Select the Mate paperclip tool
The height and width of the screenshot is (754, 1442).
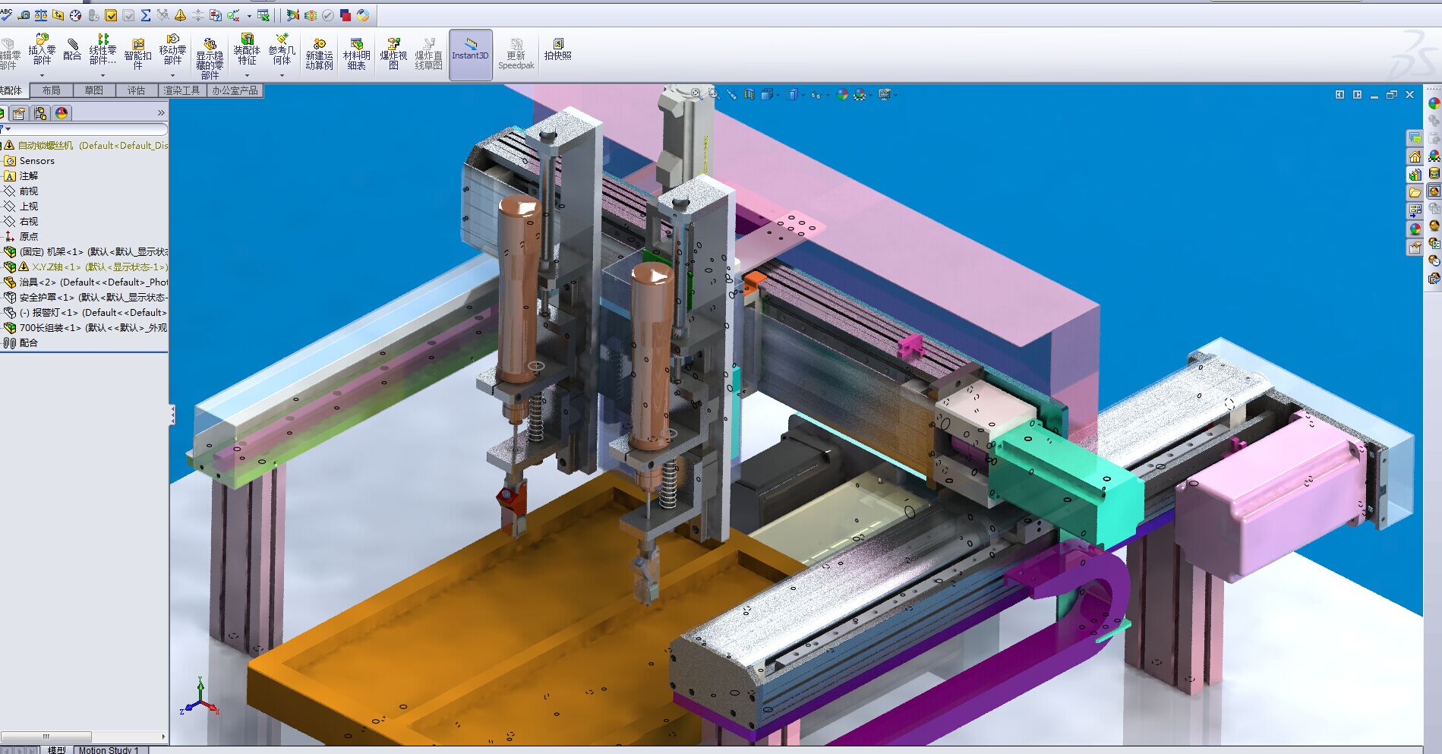pyautogui.click(x=72, y=49)
